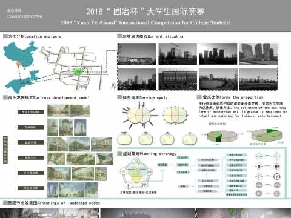Viewport: 291px width, 218px height.
Task: Open the last photo in Current situation's top row
Action: (x=258, y=54)
